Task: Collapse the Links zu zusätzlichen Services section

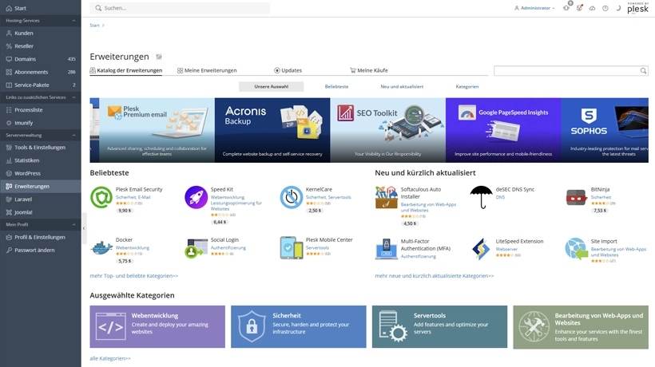Action: (41, 97)
